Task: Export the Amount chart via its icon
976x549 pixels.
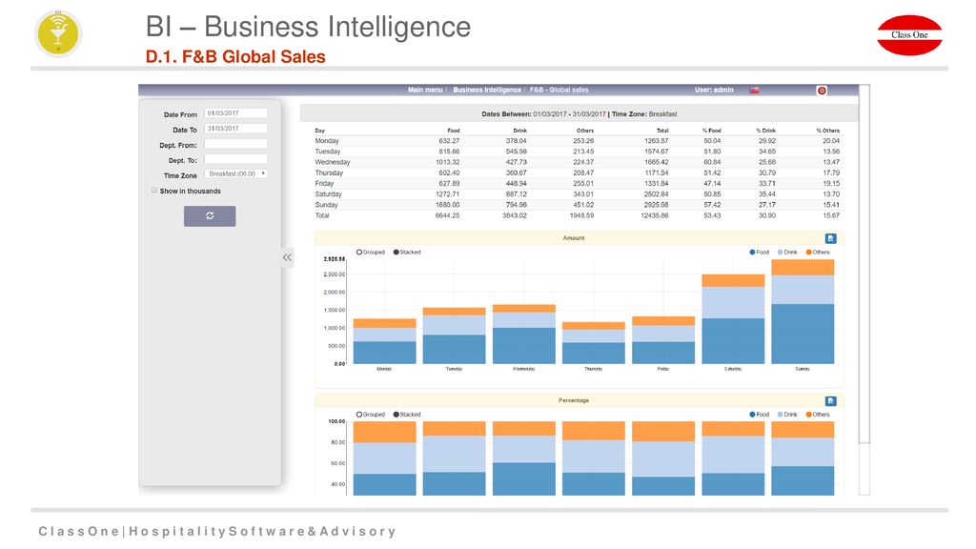Action: [830, 238]
